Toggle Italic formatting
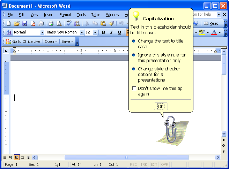The width and height of the screenshot is (229, 169). click(111, 32)
